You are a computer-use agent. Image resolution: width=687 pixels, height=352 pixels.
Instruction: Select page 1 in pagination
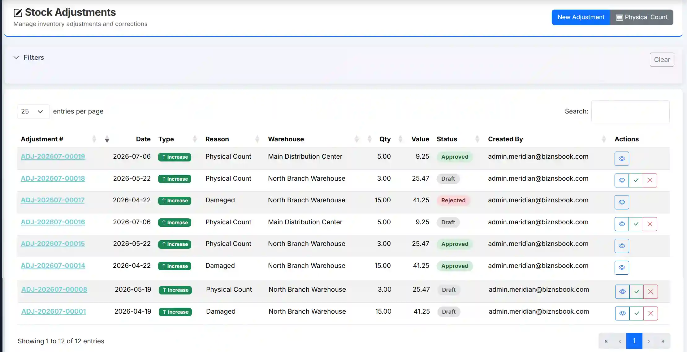click(x=634, y=341)
